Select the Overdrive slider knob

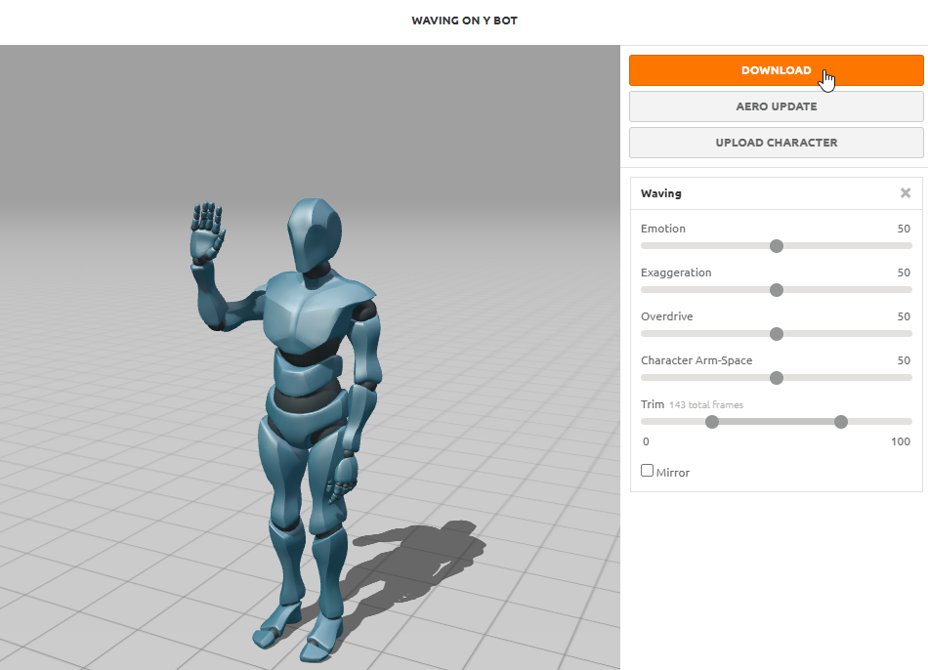[x=777, y=334]
